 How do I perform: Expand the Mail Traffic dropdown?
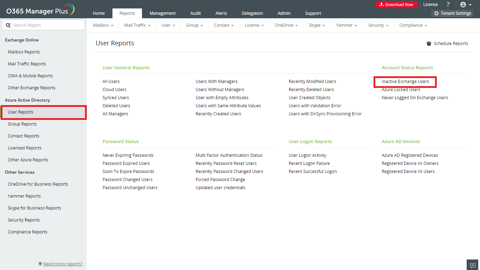click(137, 25)
